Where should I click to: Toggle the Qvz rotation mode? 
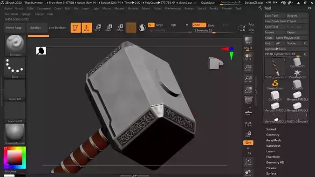pyautogui.click(x=248, y=143)
